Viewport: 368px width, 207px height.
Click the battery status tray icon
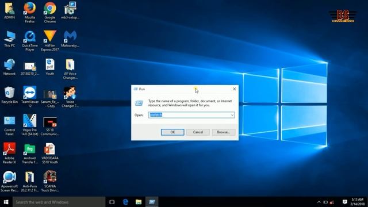tap(325, 202)
